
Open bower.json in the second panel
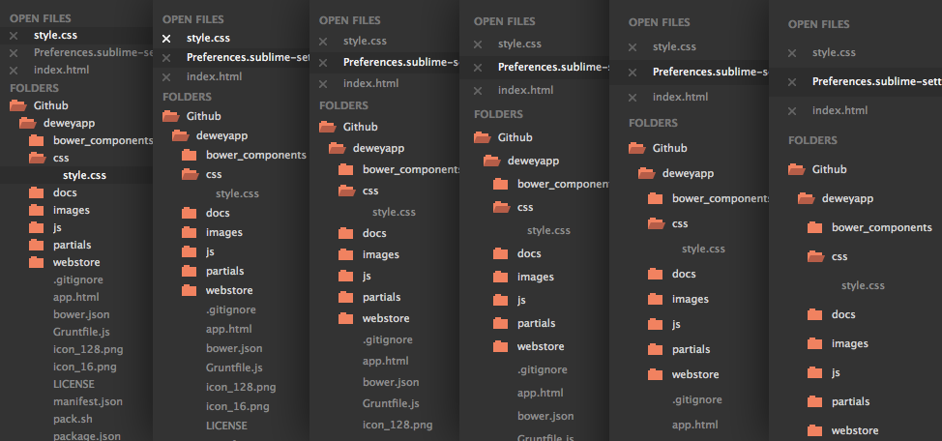point(234,348)
